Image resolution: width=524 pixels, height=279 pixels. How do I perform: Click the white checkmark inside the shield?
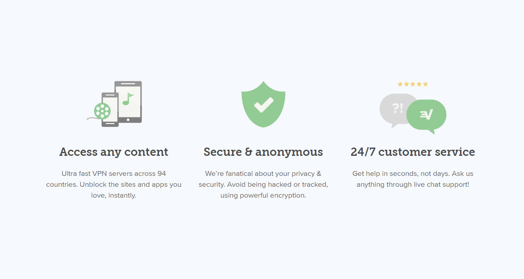(x=264, y=105)
